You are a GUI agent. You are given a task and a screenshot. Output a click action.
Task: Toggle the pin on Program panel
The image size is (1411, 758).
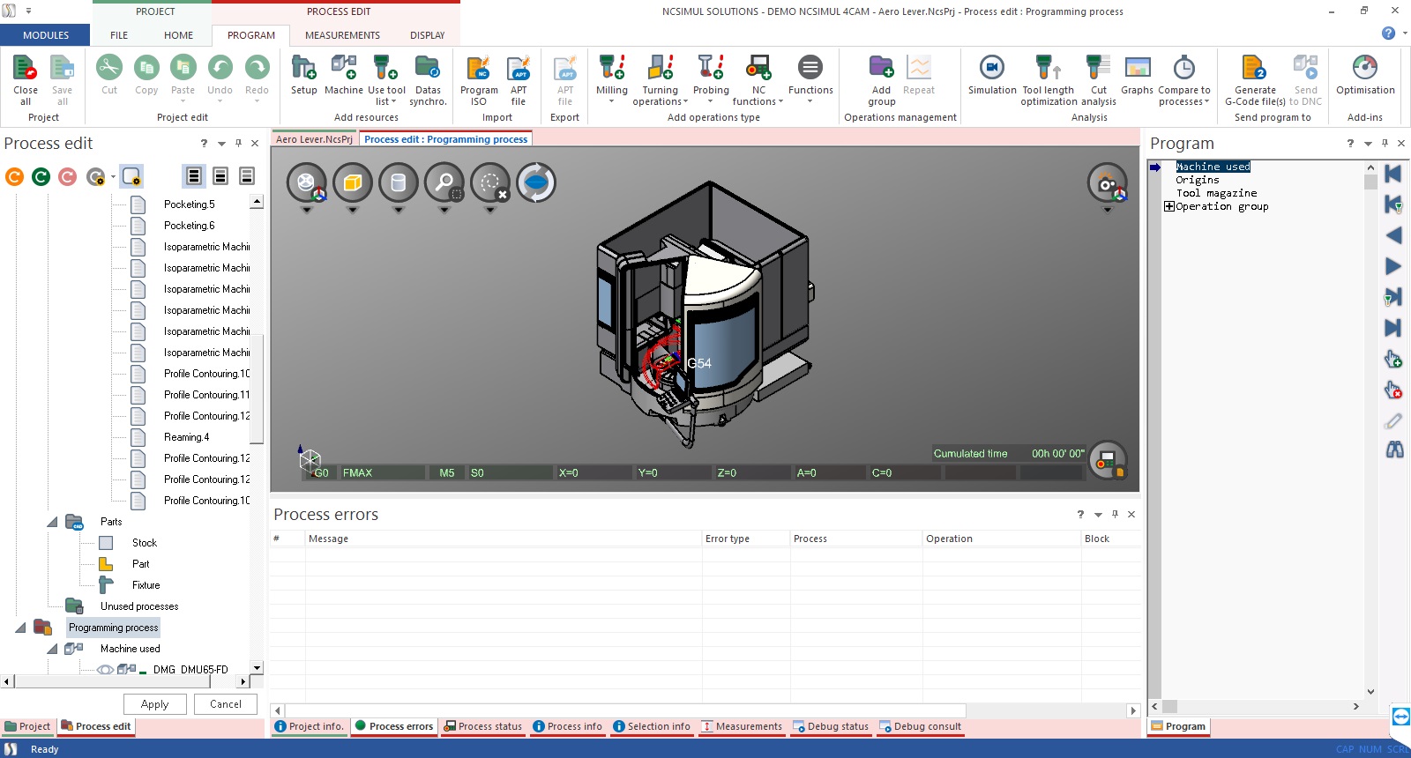click(x=1385, y=144)
